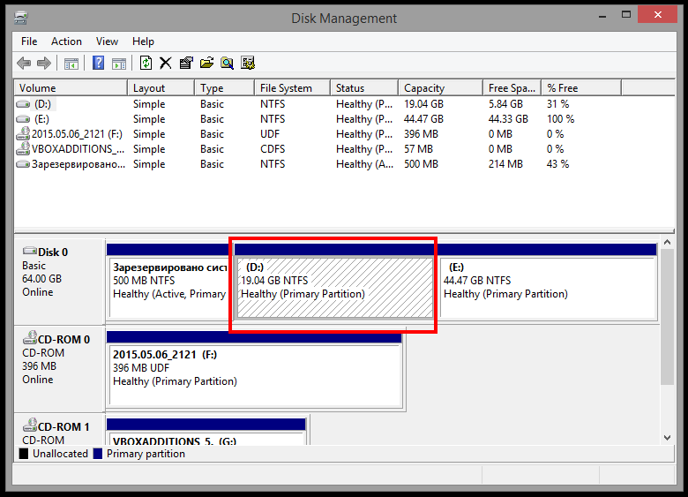Click the 5.84 GB free space cell

click(x=505, y=104)
